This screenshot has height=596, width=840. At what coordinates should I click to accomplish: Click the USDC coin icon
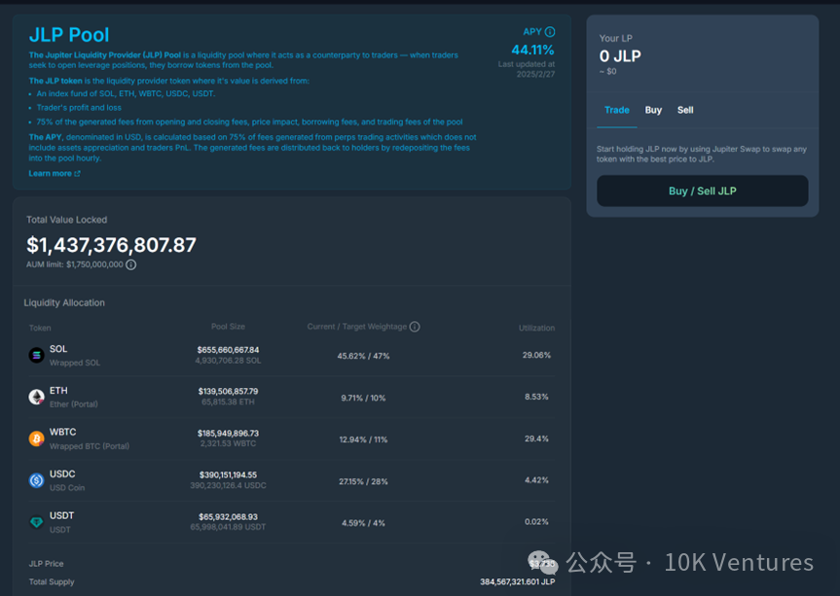coord(36,480)
